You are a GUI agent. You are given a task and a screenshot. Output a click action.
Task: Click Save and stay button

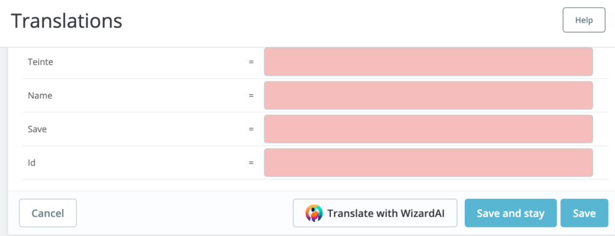(510, 213)
